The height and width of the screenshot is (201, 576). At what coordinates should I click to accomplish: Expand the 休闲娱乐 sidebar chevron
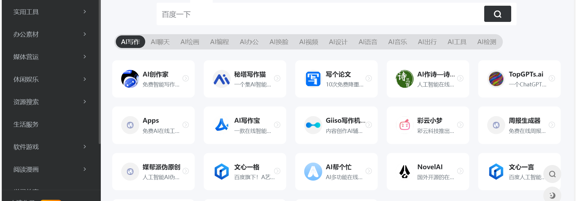(85, 79)
